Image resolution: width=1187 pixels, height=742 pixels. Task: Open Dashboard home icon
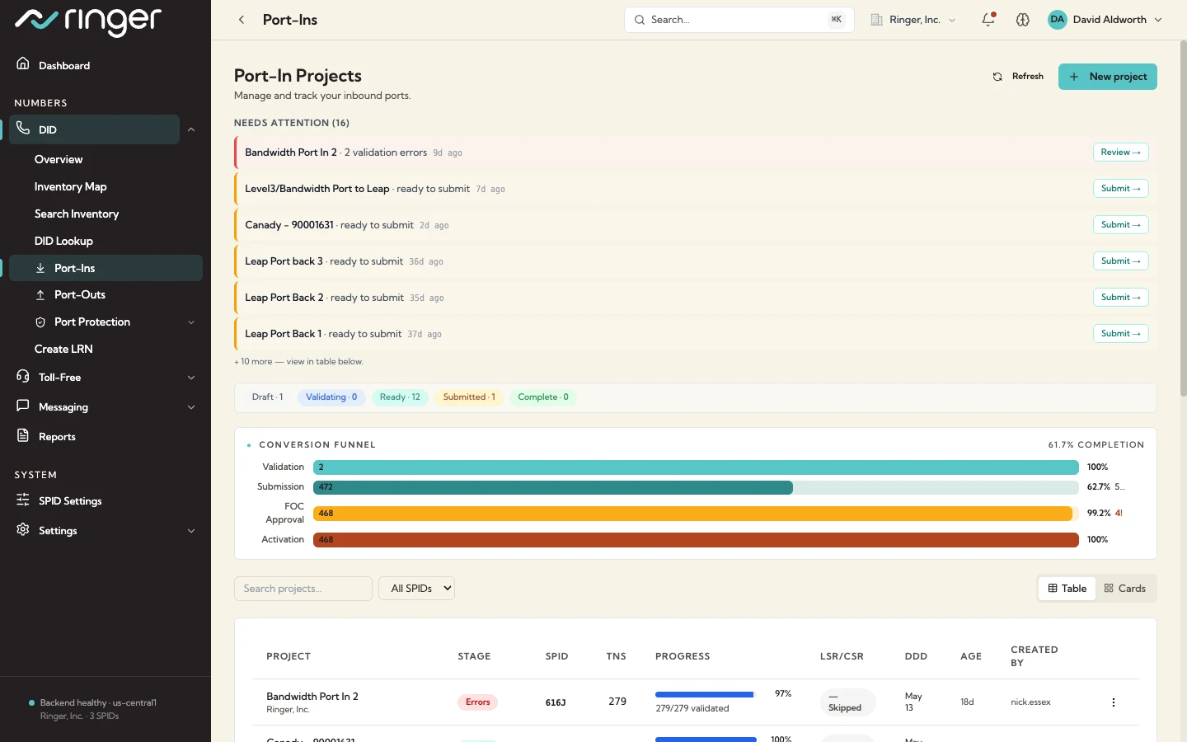pyautogui.click(x=23, y=64)
